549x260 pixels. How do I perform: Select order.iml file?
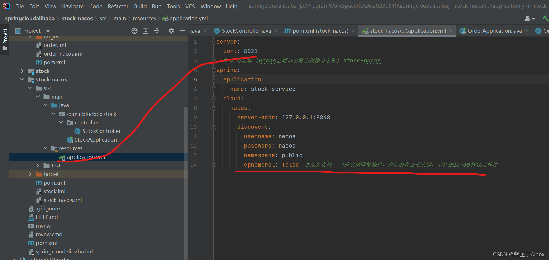55,45
